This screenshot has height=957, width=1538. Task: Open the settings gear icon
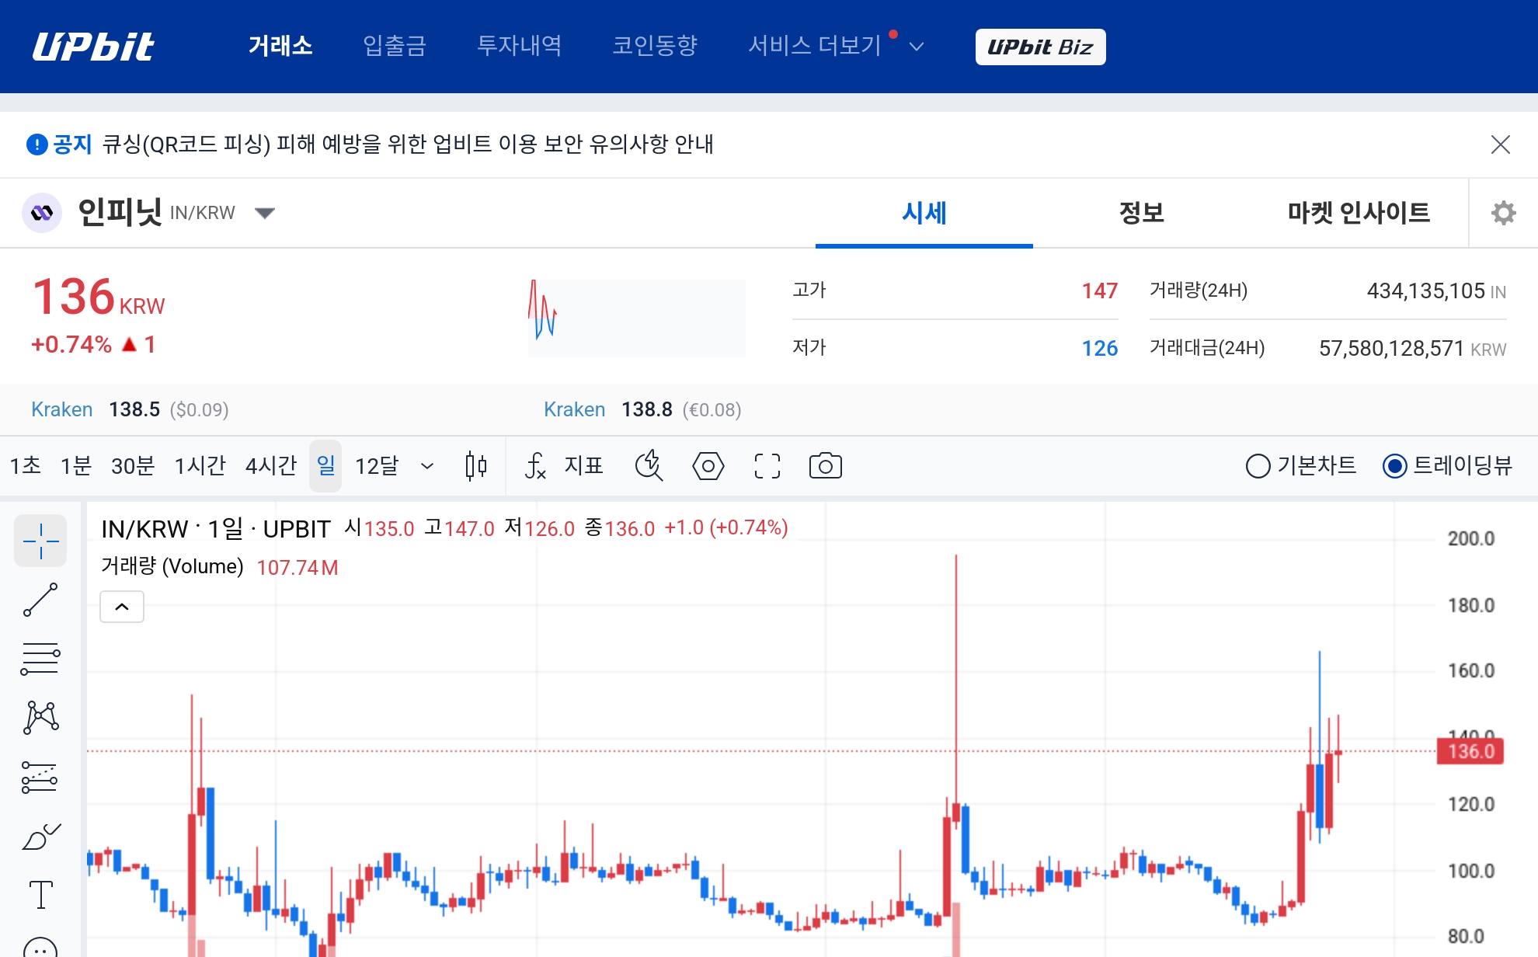[x=1503, y=213]
